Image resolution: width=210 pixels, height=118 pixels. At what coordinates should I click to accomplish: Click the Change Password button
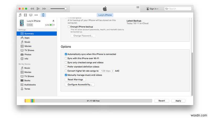(x=83, y=36)
